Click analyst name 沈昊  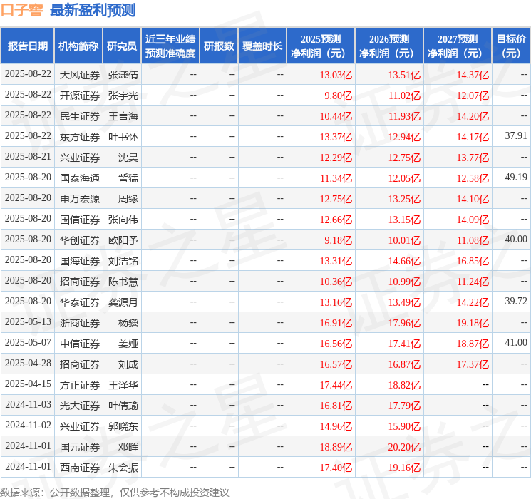point(128,158)
